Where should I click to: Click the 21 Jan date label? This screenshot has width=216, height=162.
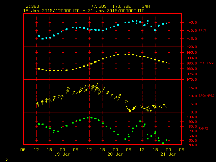tap(168, 154)
